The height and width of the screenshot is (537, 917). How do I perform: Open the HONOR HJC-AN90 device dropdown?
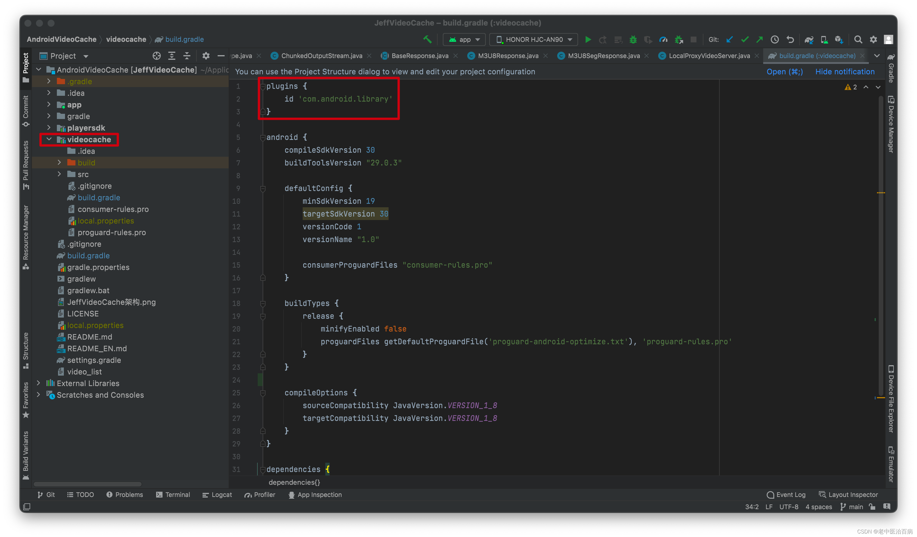(533, 39)
